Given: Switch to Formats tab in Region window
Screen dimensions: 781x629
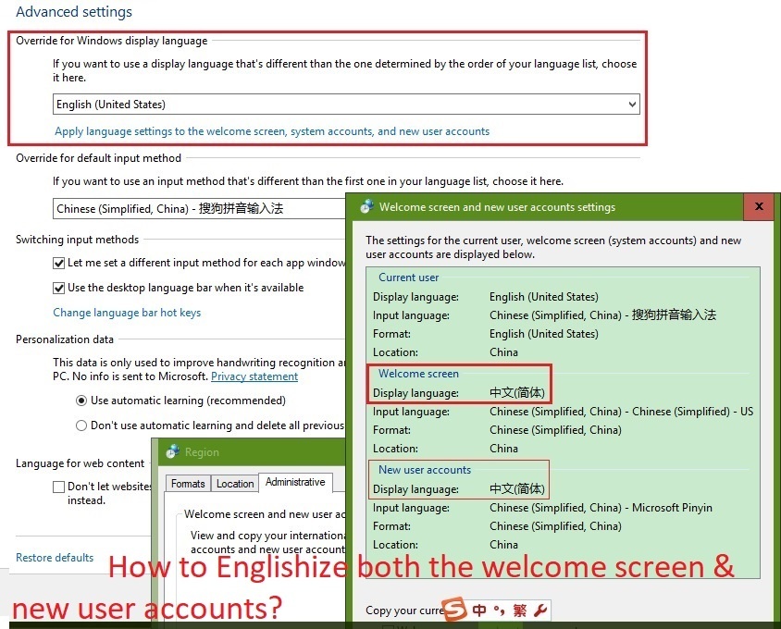Looking at the screenshot, I should 188,484.
